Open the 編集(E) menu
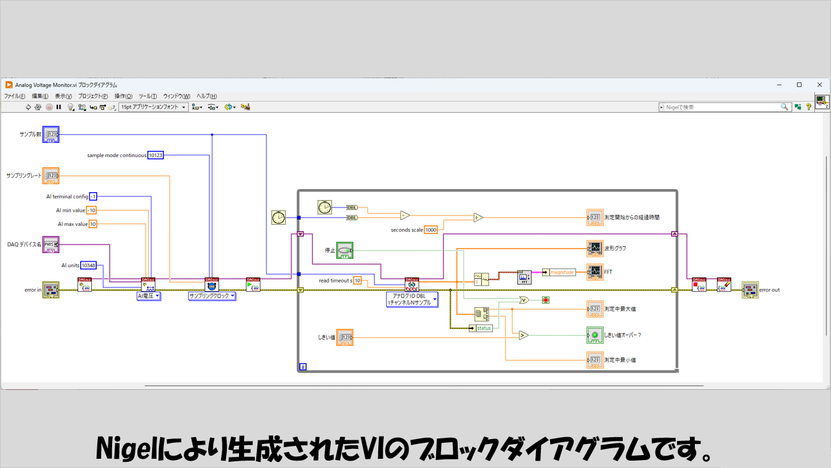Screen dimensions: 831x468 (x=40, y=96)
